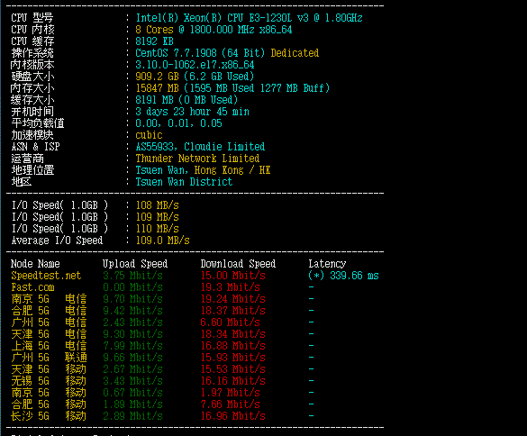Screen dimensions: 527x436
Task: Click node '合肥 5G 电信'
Action: (49, 311)
